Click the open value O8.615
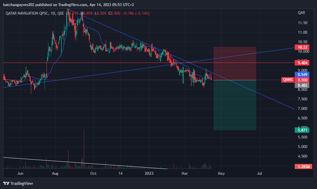 (x=72, y=13)
